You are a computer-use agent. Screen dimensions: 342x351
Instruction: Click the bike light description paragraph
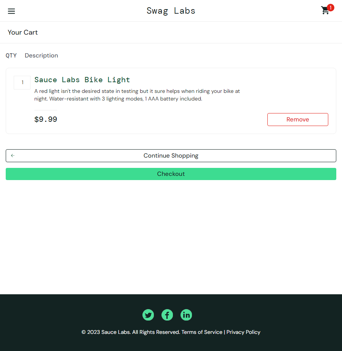pyautogui.click(x=137, y=95)
